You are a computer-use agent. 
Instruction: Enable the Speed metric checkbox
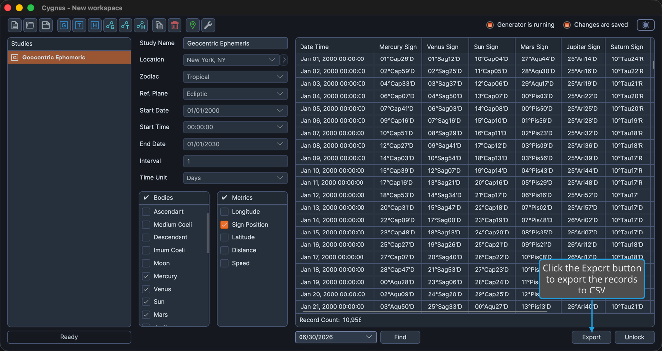point(224,263)
